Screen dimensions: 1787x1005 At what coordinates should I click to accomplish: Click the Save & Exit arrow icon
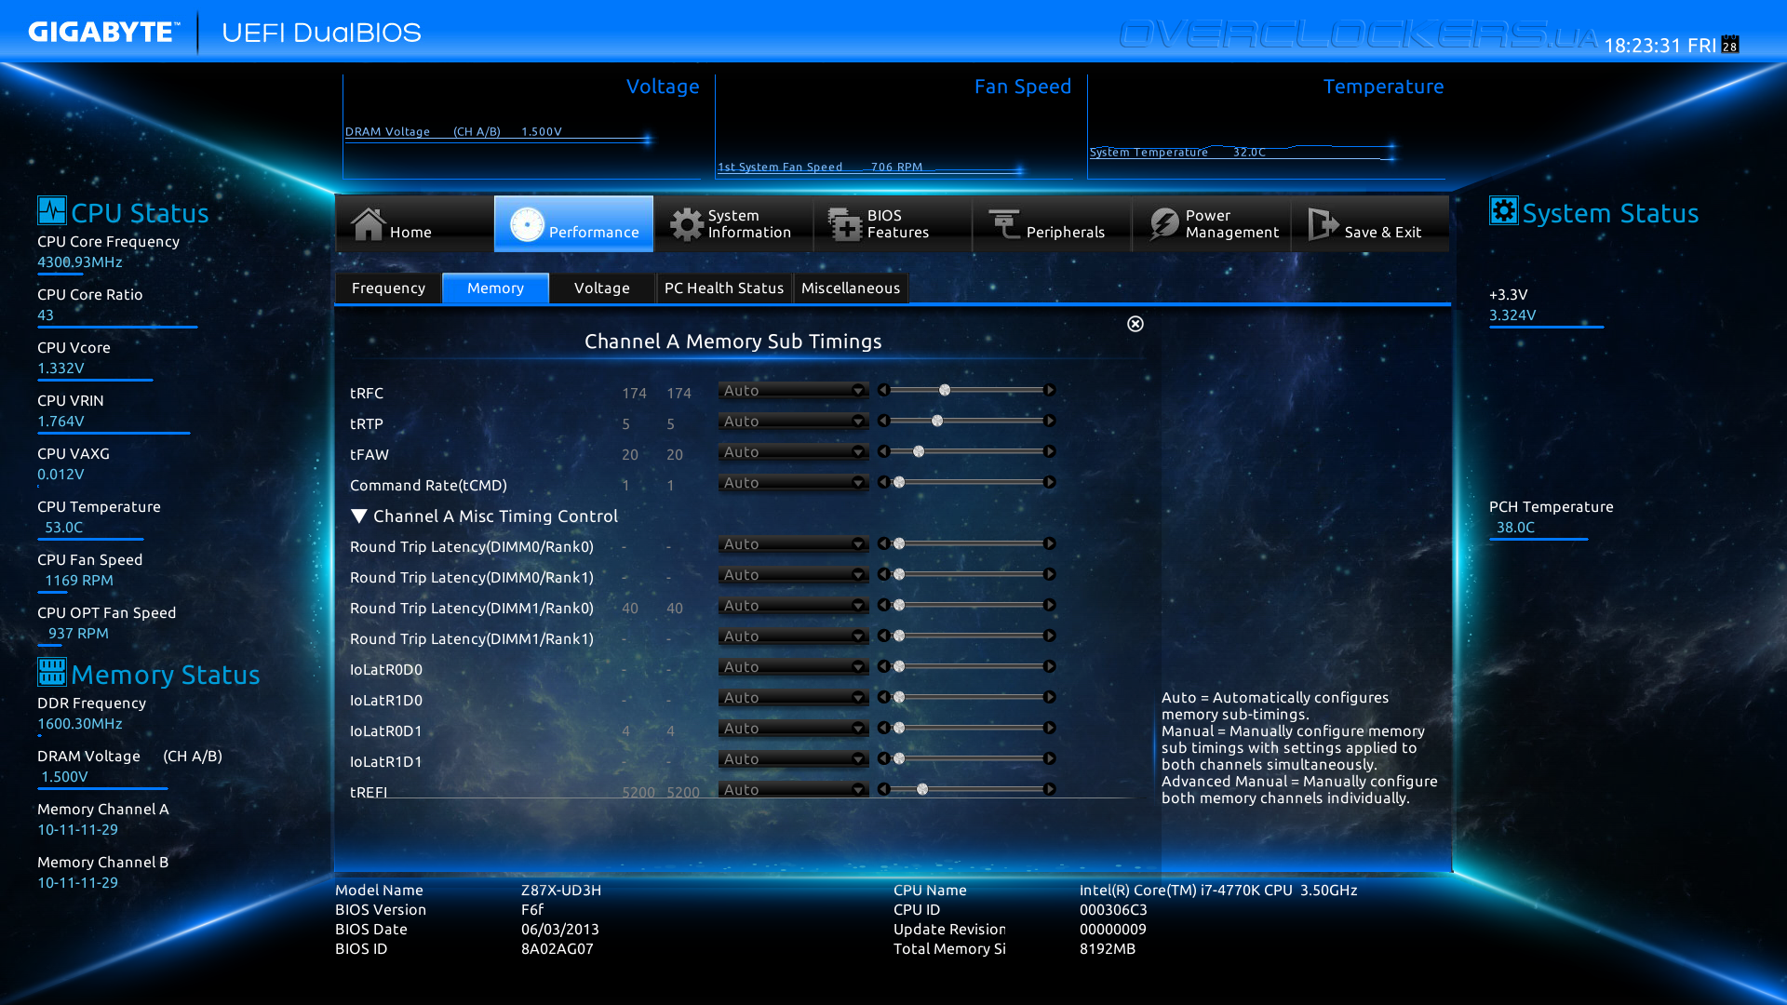click(x=1323, y=224)
